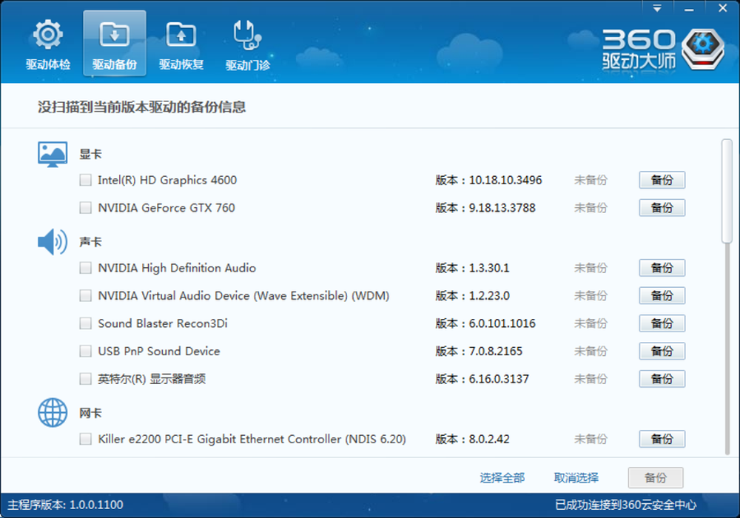Click the 网卡 globe category icon

coord(53,412)
